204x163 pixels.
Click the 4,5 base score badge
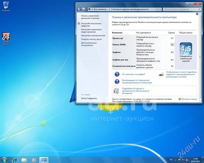pyautogui.click(x=186, y=49)
